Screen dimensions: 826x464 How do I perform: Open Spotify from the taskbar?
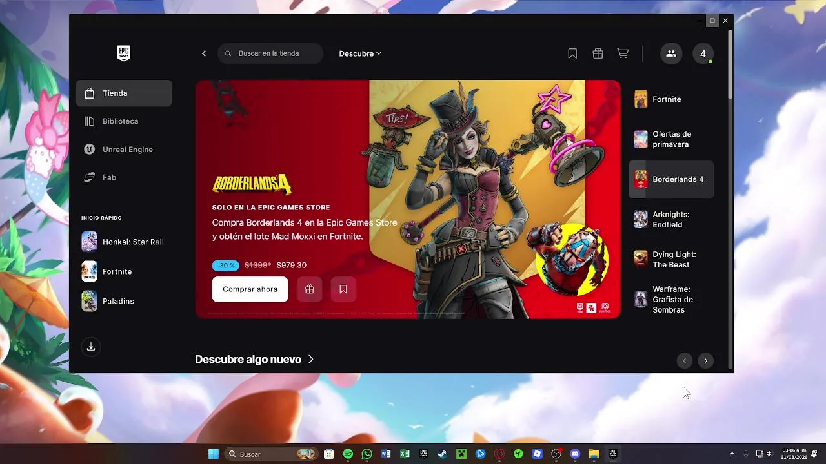348,454
